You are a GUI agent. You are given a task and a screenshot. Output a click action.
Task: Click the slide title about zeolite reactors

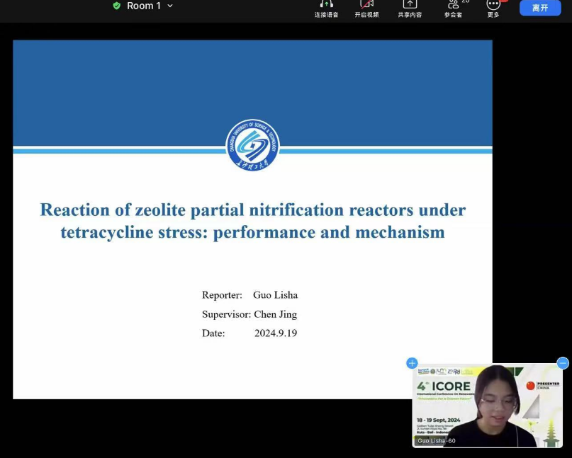coord(252,221)
